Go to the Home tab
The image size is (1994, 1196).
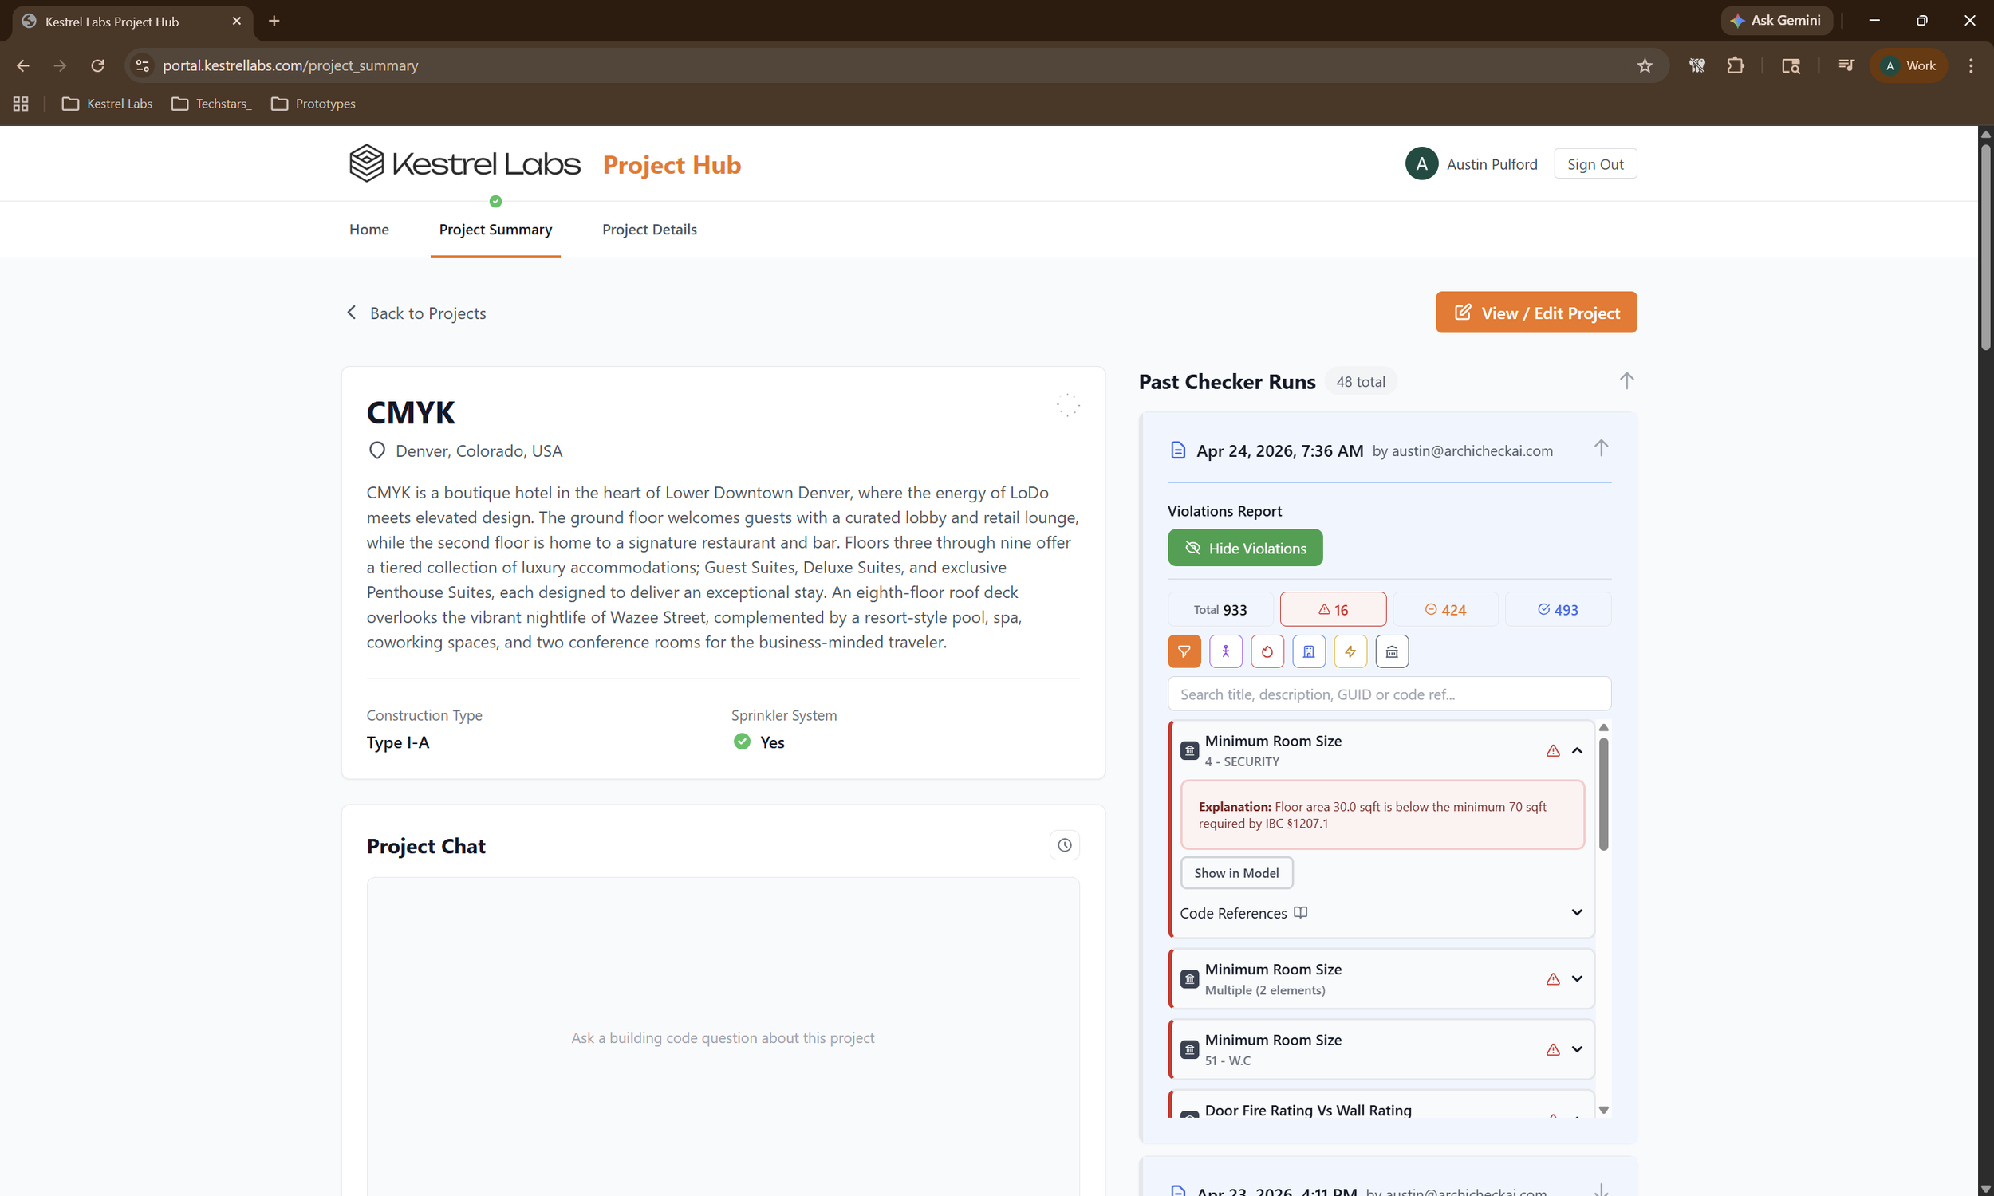click(x=369, y=230)
